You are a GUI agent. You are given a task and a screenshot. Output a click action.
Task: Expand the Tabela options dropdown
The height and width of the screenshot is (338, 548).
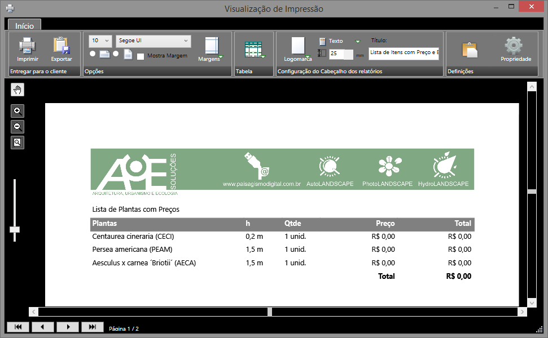pos(255,50)
